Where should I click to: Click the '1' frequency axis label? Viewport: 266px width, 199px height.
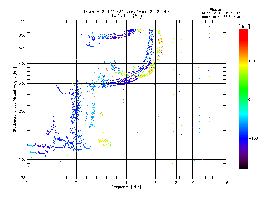coord(27,183)
